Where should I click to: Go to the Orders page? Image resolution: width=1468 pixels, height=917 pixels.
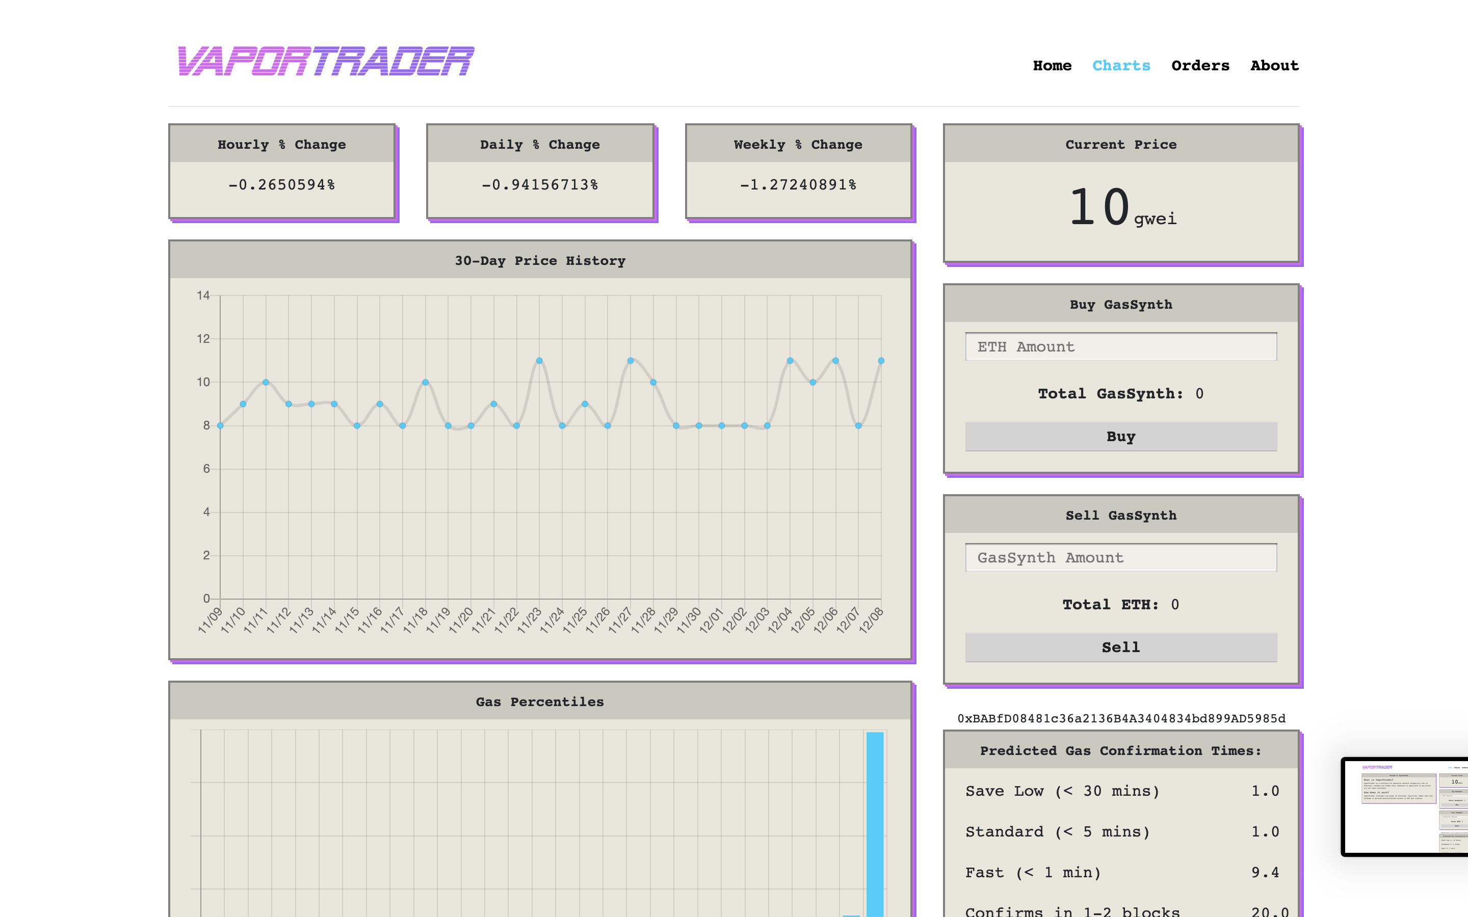[x=1200, y=66]
